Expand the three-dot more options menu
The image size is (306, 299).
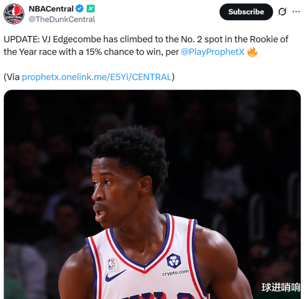296,12
